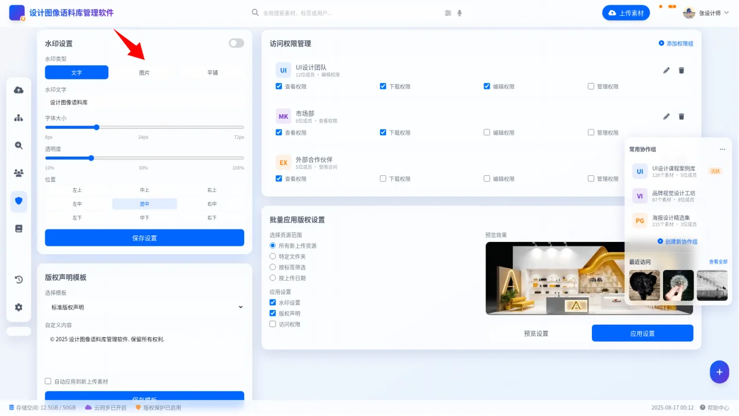Click the 添加权限组 link

click(676, 44)
